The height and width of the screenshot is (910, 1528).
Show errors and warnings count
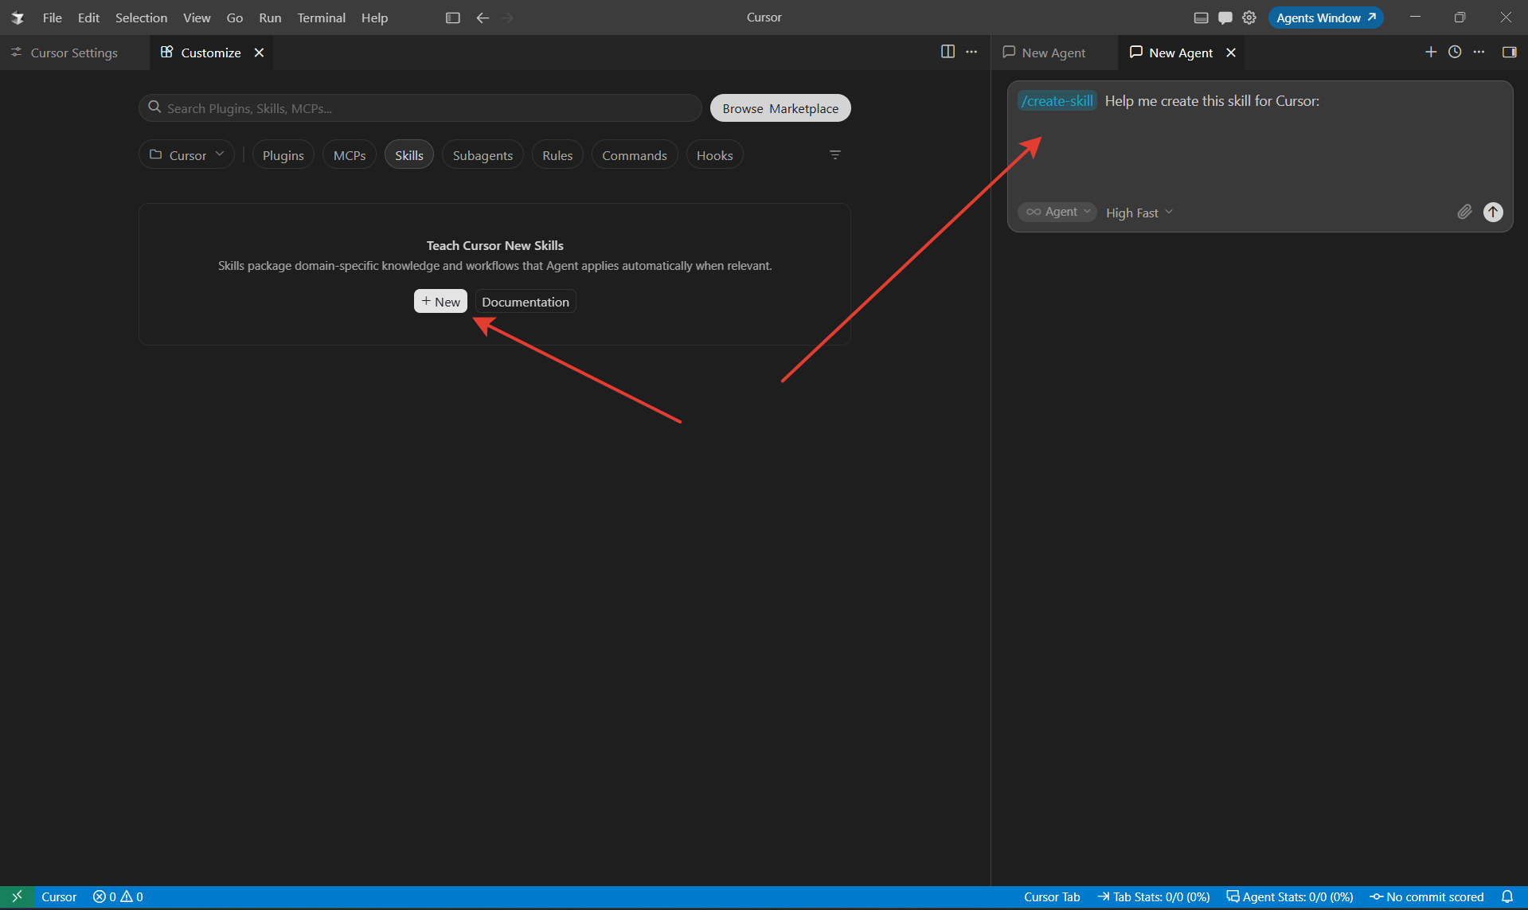tap(118, 896)
